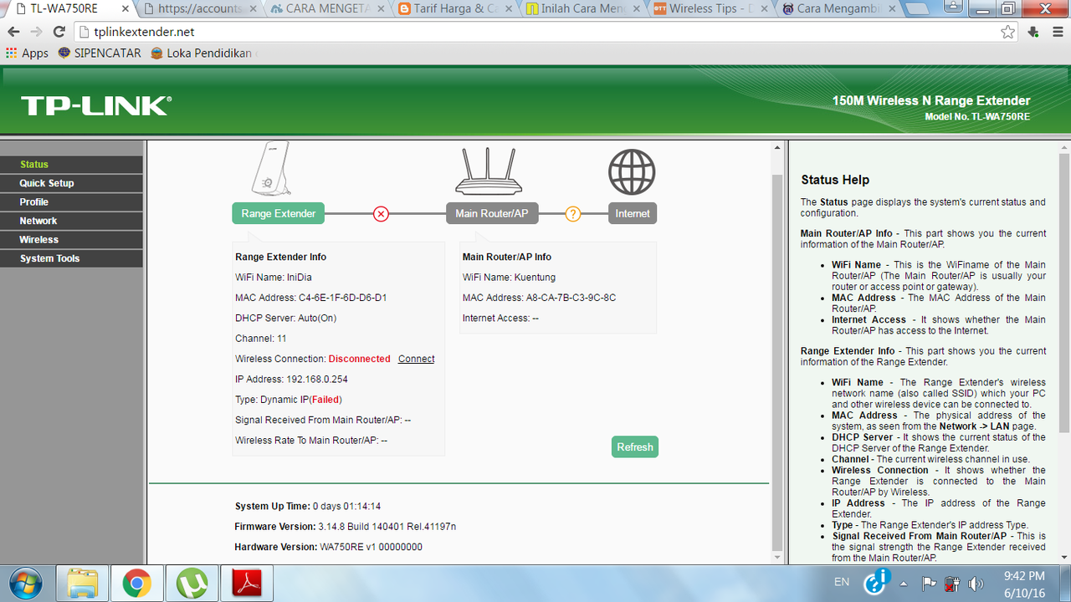Click the Firmware Version text line
This screenshot has height=602, width=1071.
pyautogui.click(x=345, y=527)
